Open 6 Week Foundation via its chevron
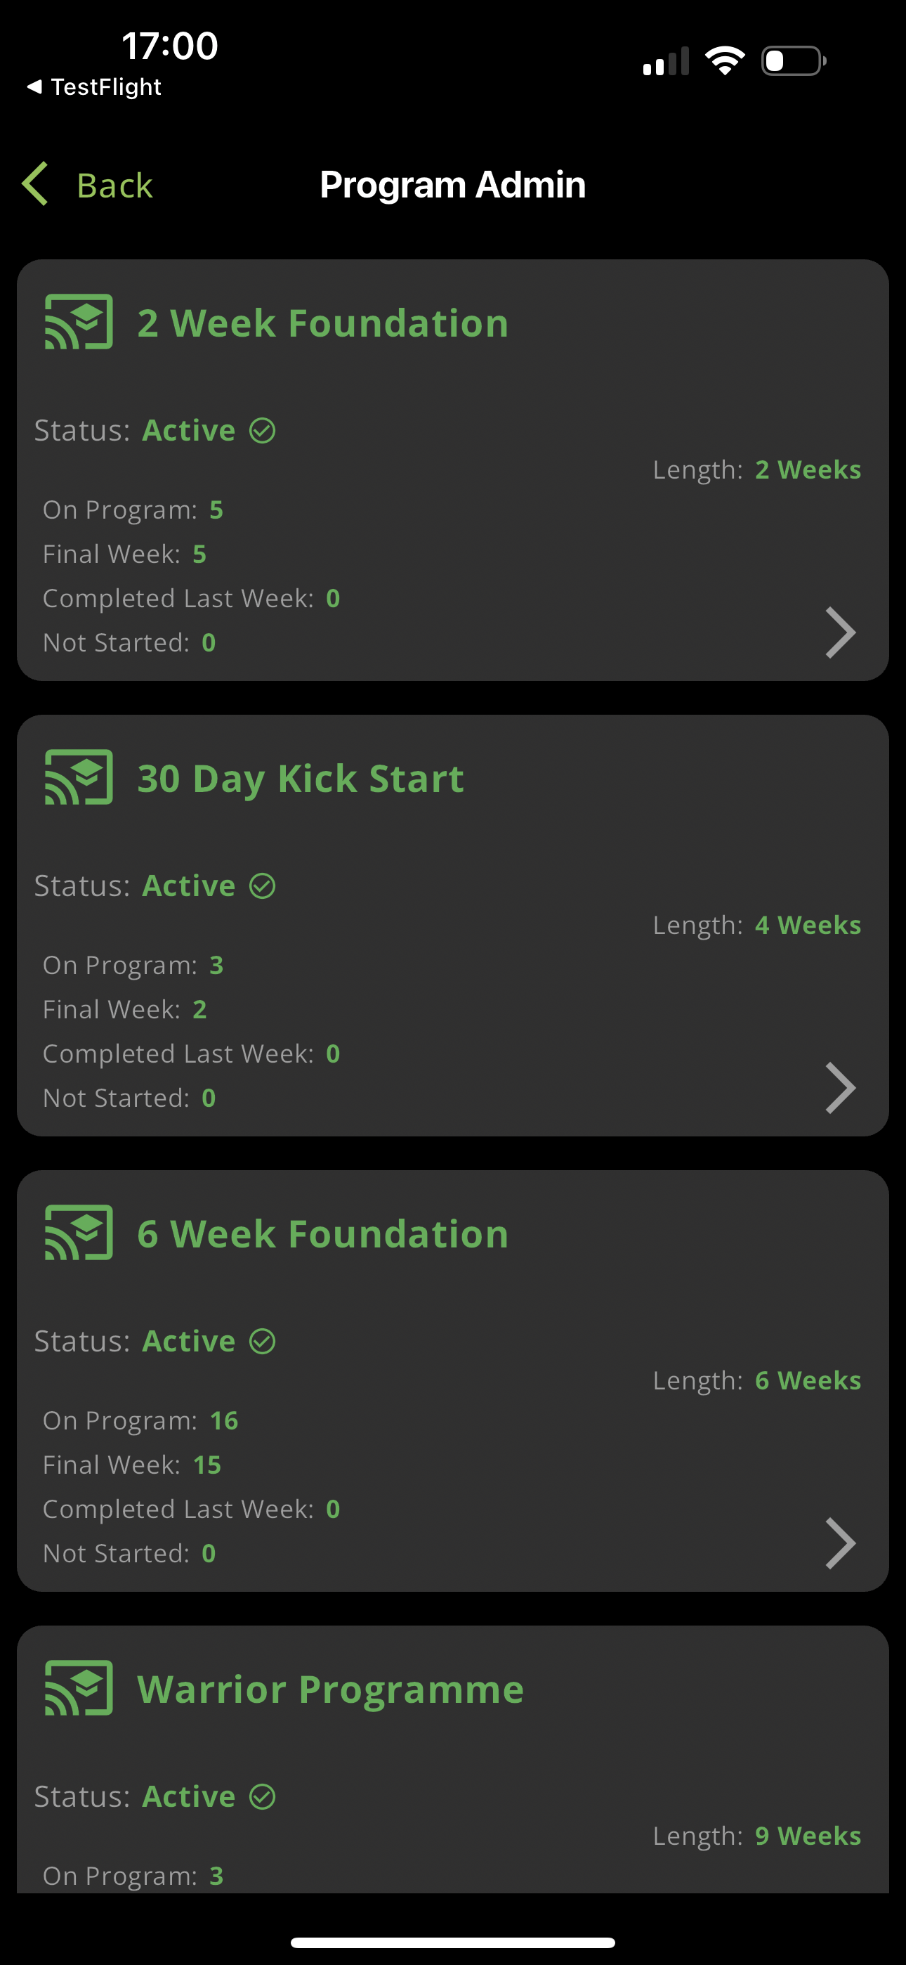Screen dimensions: 906x1965 841,1543
